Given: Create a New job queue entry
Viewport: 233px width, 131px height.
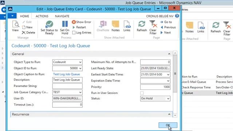Looking at the screenshot, I should click(x=27, y=27).
